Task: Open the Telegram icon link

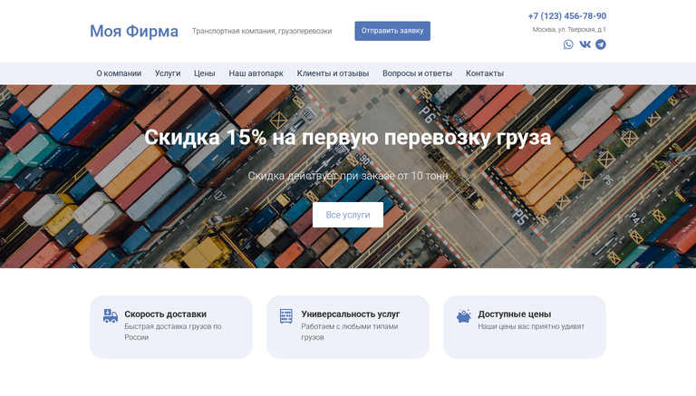Action: (601, 44)
